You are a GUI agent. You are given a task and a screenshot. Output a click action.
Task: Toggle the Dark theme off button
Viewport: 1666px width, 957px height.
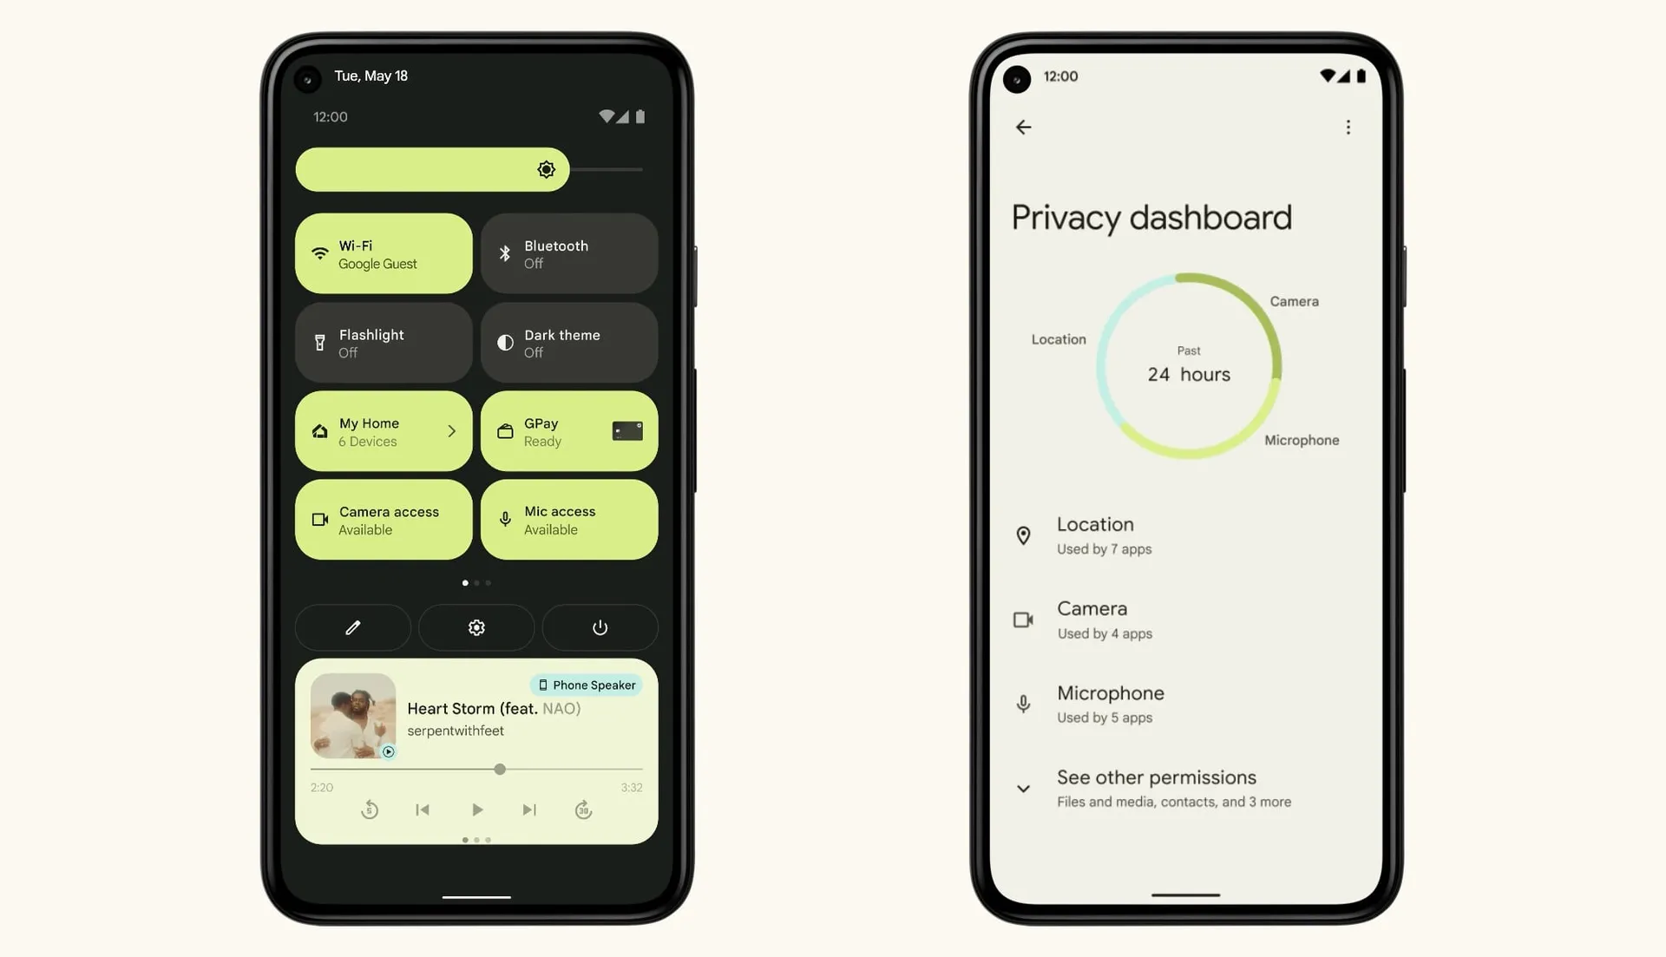[x=568, y=341]
